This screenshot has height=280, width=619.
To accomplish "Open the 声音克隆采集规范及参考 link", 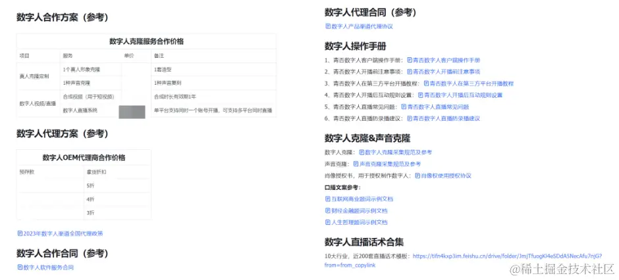I will point(387,164).
